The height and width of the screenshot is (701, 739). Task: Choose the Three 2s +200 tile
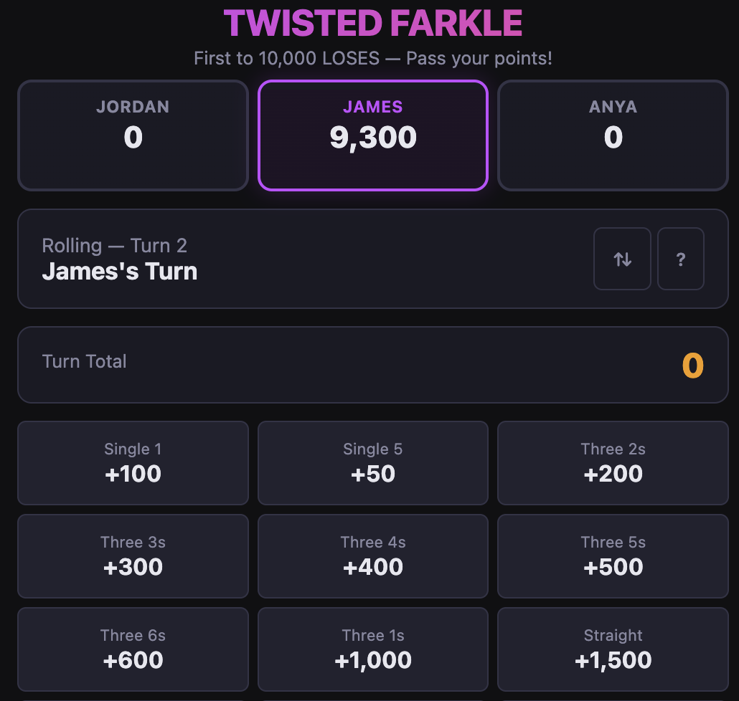(613, 463)
